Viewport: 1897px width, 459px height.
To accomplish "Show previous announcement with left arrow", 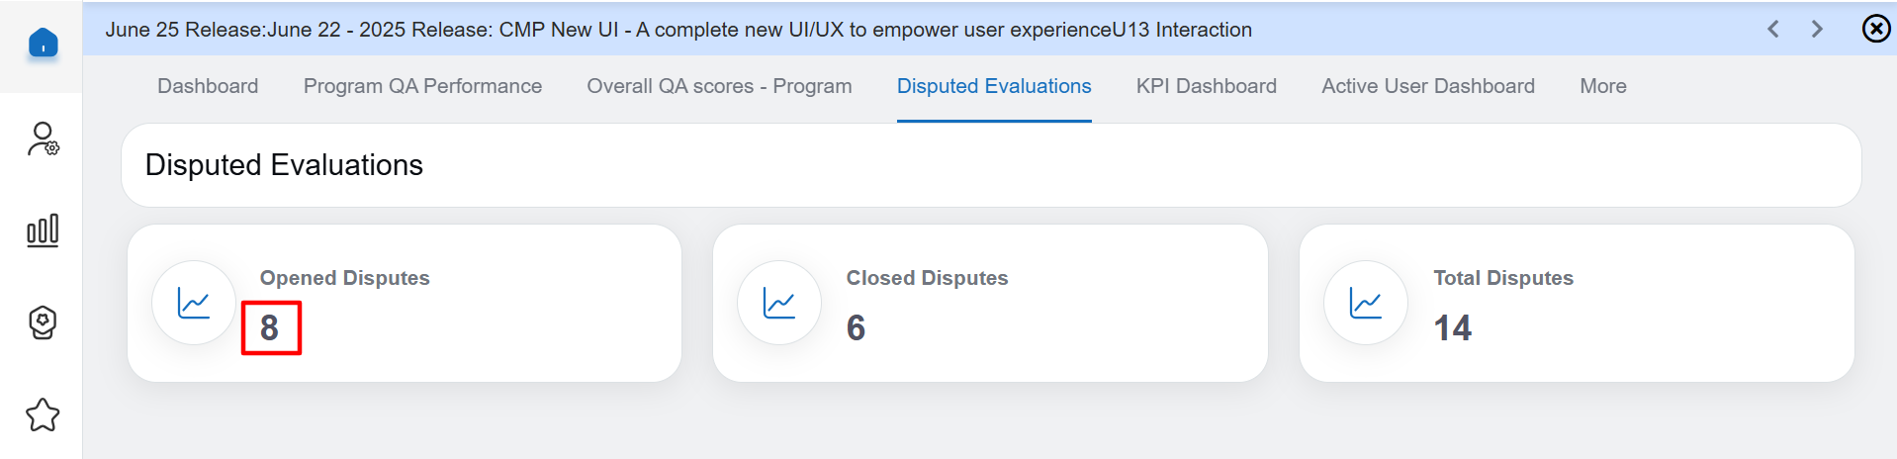I will point(1773,29).
